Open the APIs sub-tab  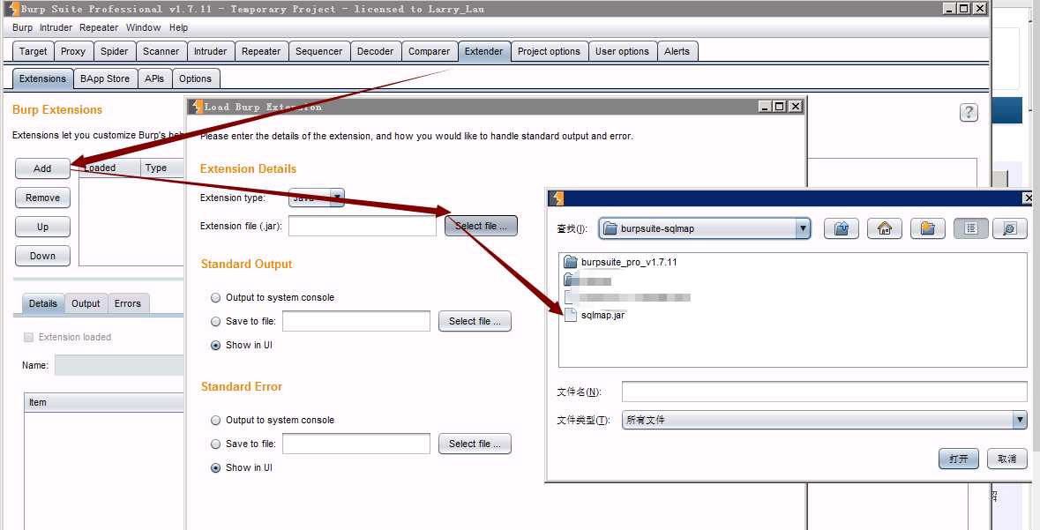tap(154, 78)
